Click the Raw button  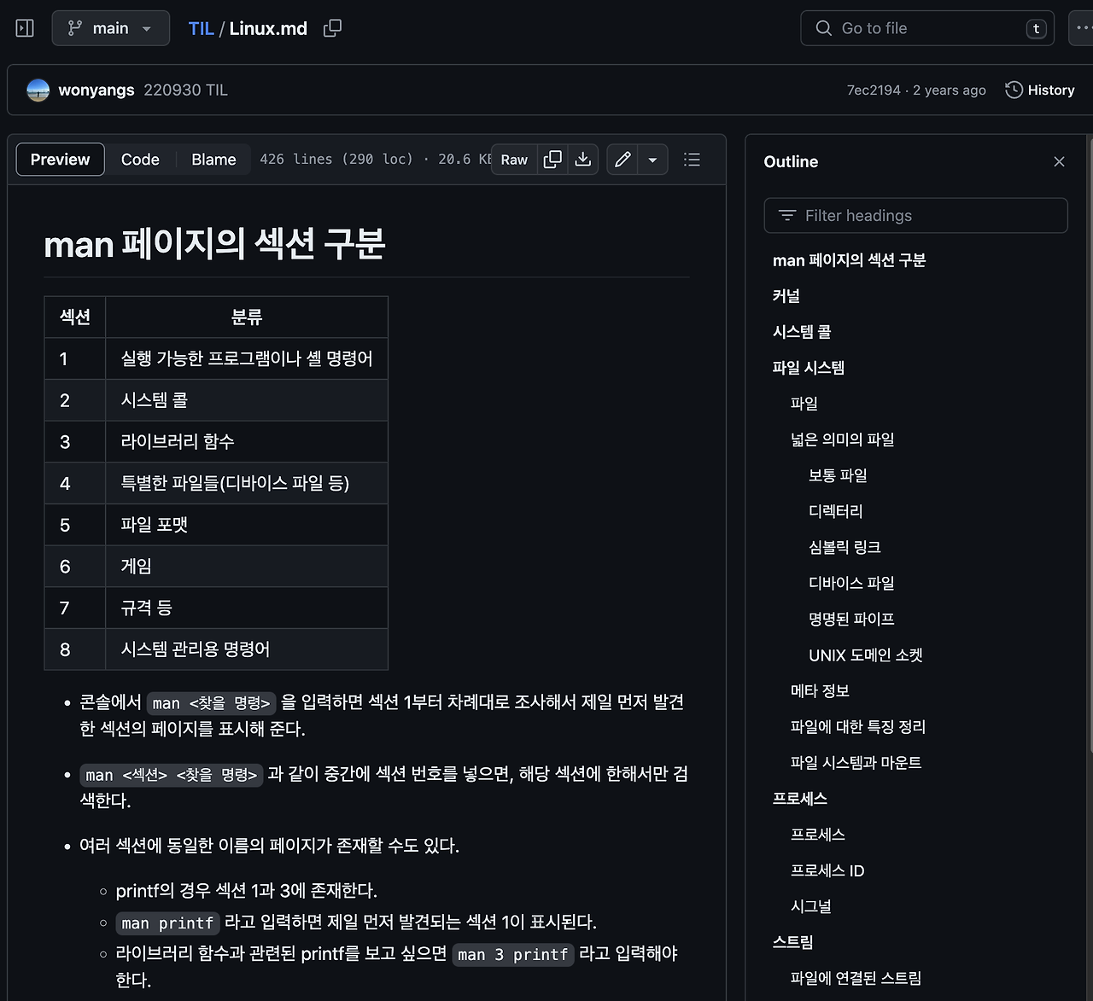click(x=513, y=160)
